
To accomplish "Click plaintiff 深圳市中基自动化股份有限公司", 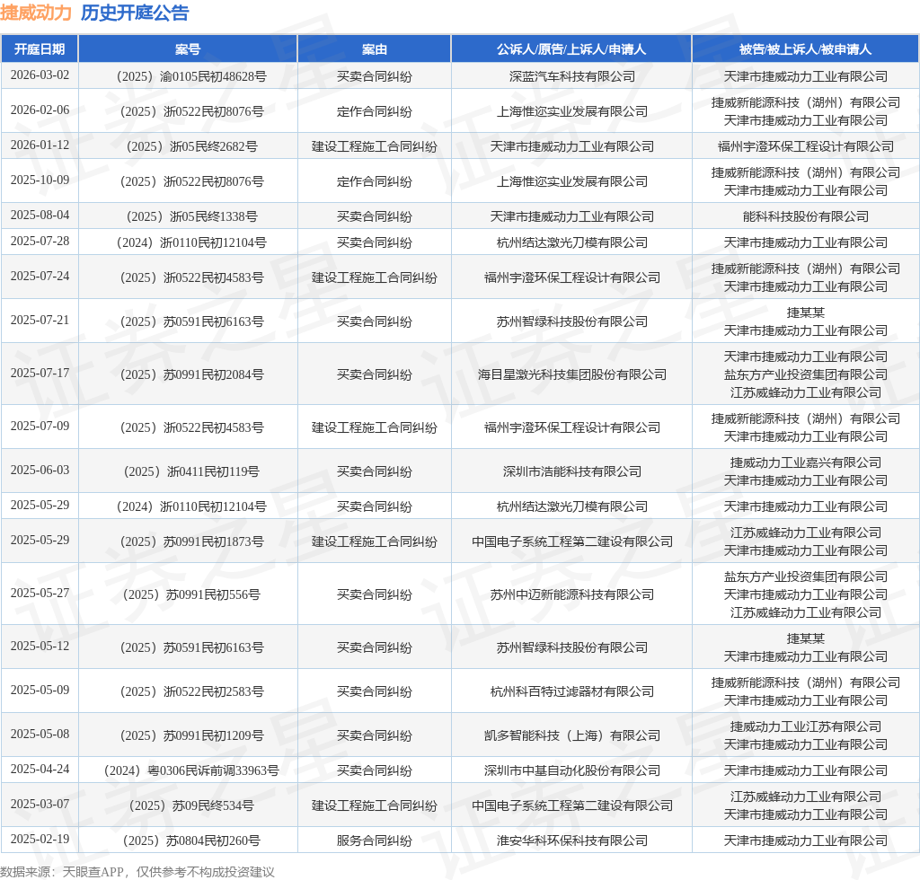I will (572, 771).
